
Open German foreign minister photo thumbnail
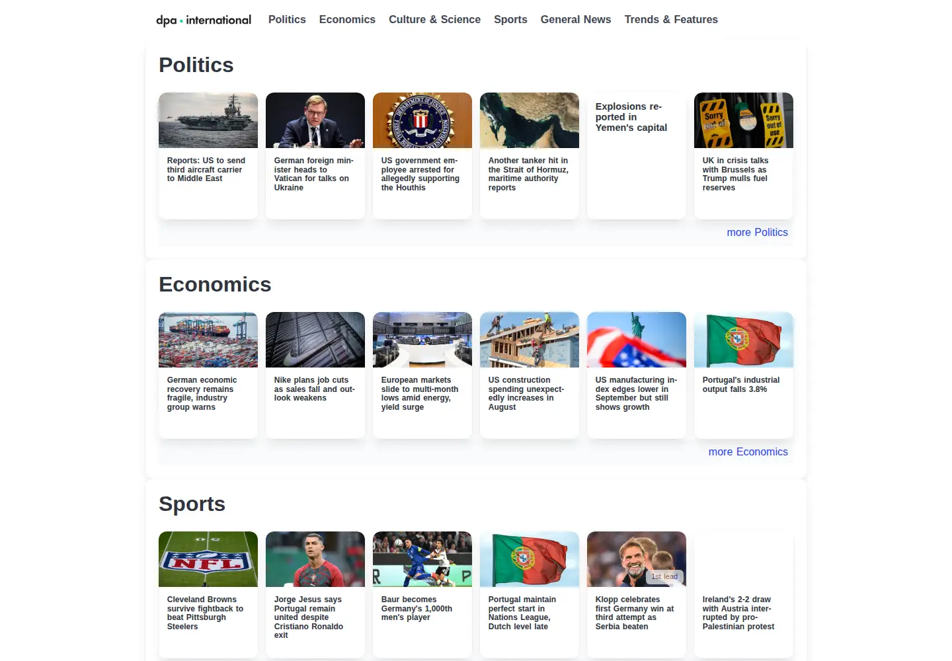[315, 120]
